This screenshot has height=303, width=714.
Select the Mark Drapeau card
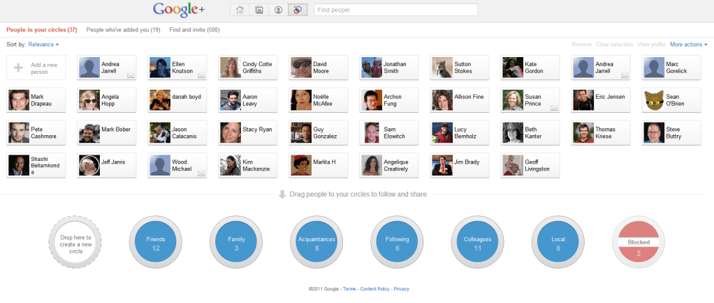click(x=36, y=100)
